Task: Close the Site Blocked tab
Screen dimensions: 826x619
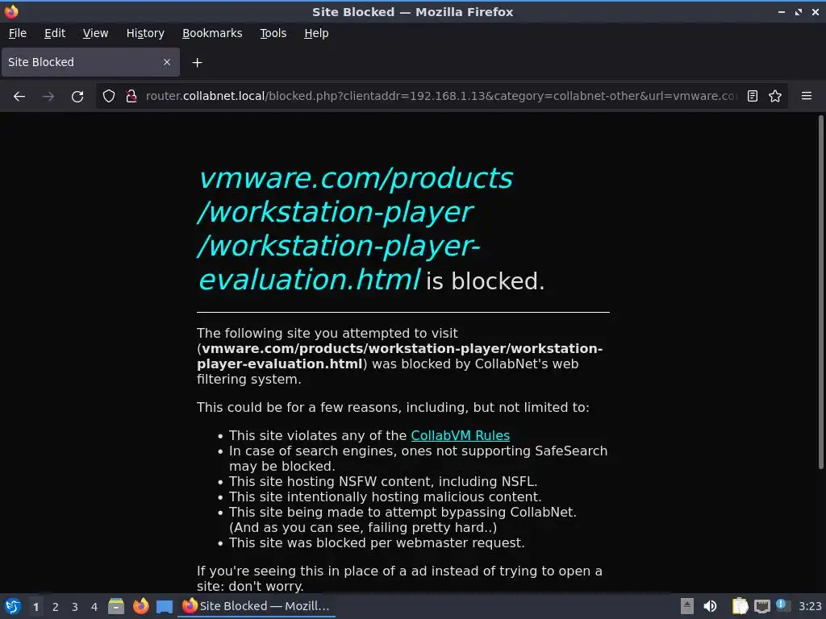Action: 167,62
